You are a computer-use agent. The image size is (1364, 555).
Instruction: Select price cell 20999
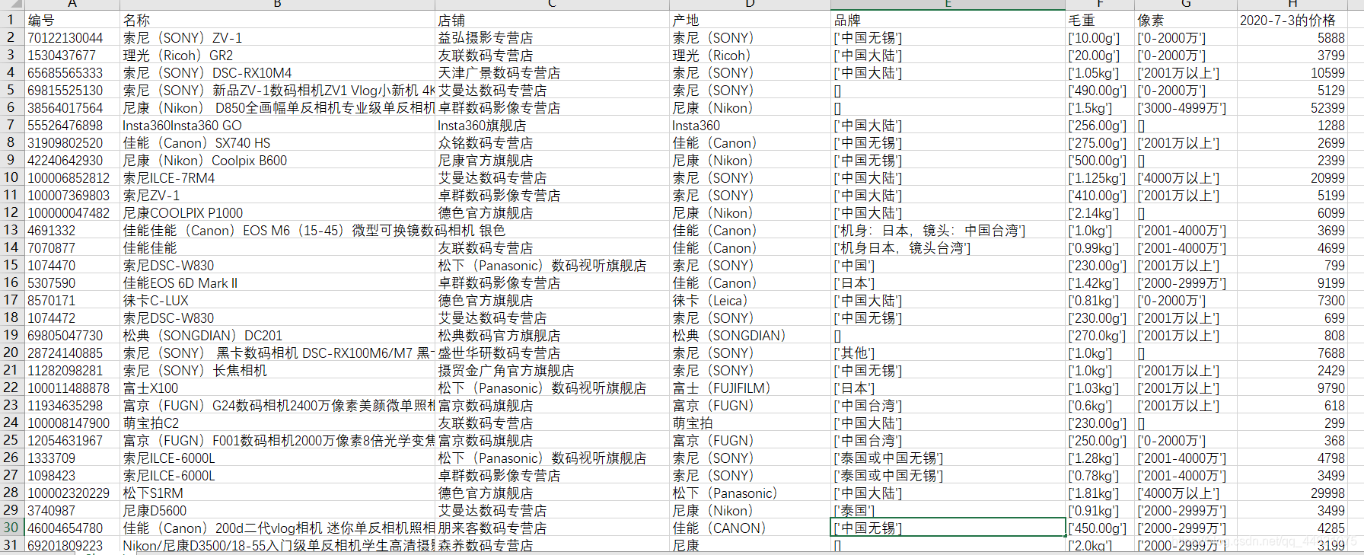[1292, 177]
